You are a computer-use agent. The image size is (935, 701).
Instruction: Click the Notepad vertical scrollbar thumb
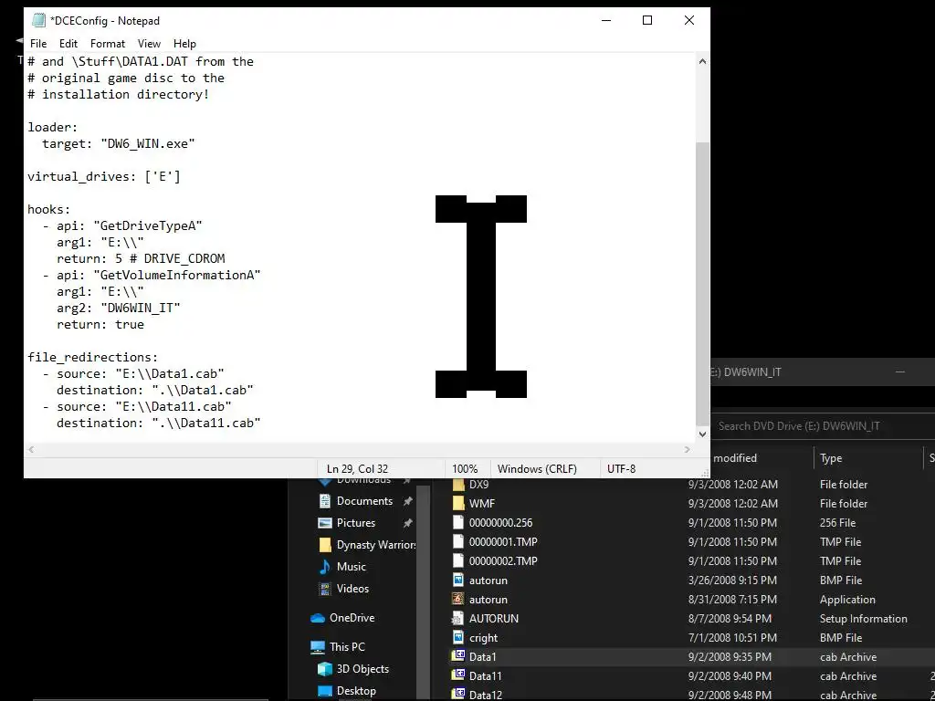pos(702,283)
